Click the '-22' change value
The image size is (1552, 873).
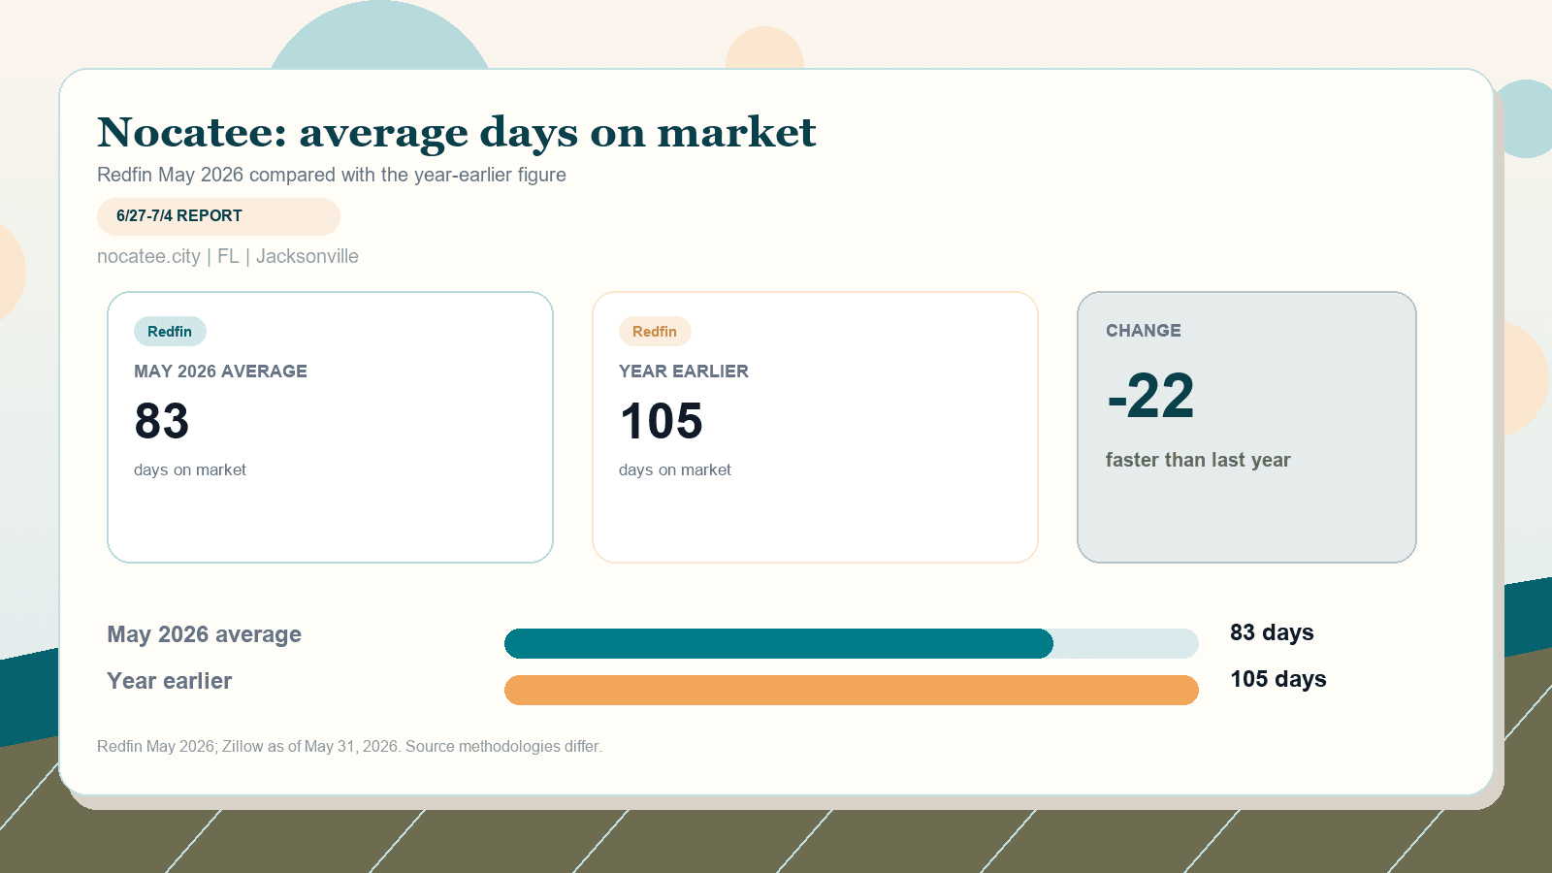coord(1150,396)
